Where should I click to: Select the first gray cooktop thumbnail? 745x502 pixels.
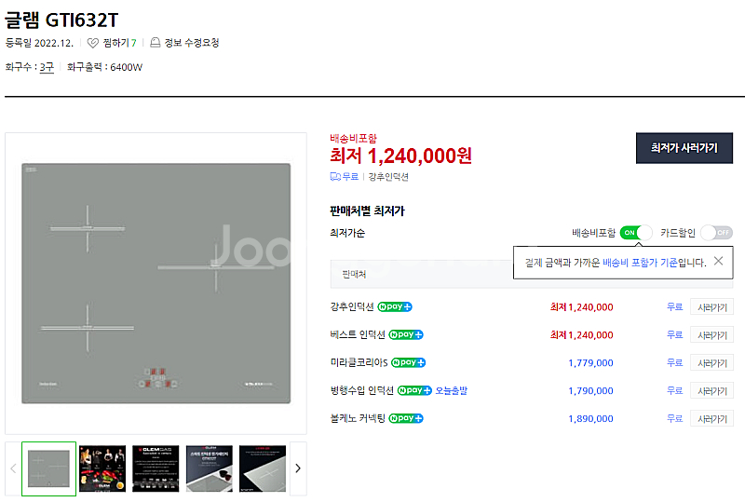click(x=49, y=468)
